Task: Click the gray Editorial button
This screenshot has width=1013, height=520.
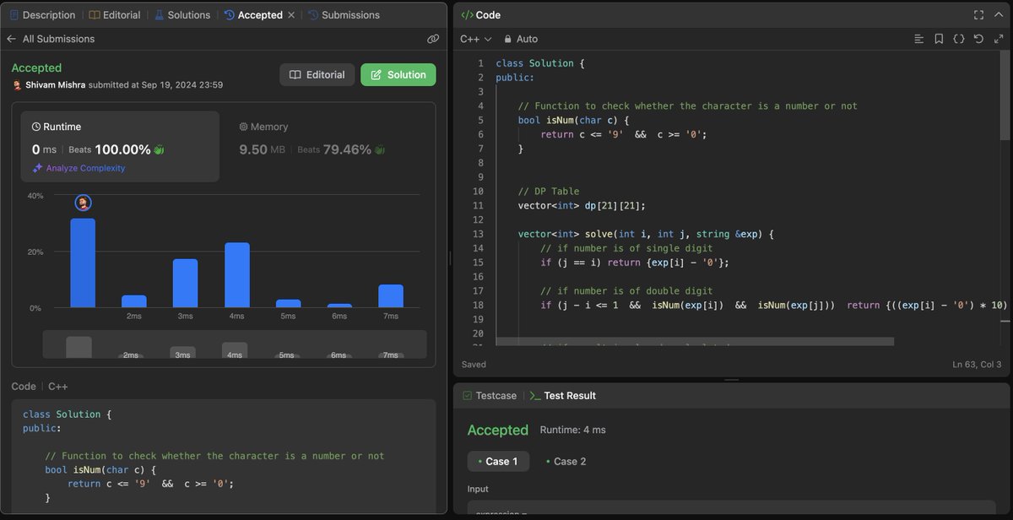Action: [x=317, y=74]
